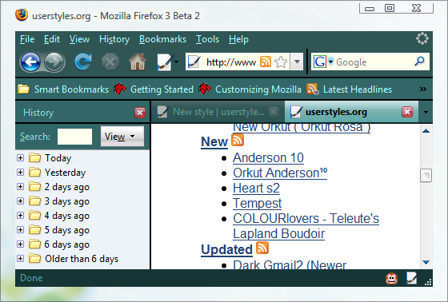This screenshot has height=302, width=448.
Task: Expand the 4 days ago folder
Action: [x=20, y=215]
